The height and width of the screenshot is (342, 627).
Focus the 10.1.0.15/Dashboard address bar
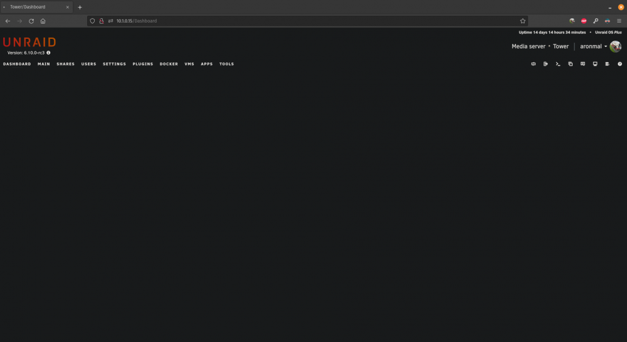coord(307,21)
